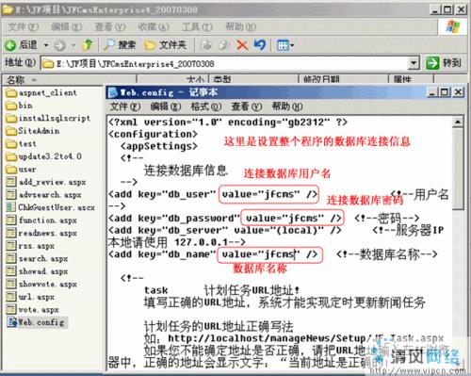Viewport: 471px width, 376px height.
Task: Select ChkGuestUser.ascx file icon
Action: tap(11, 207)
